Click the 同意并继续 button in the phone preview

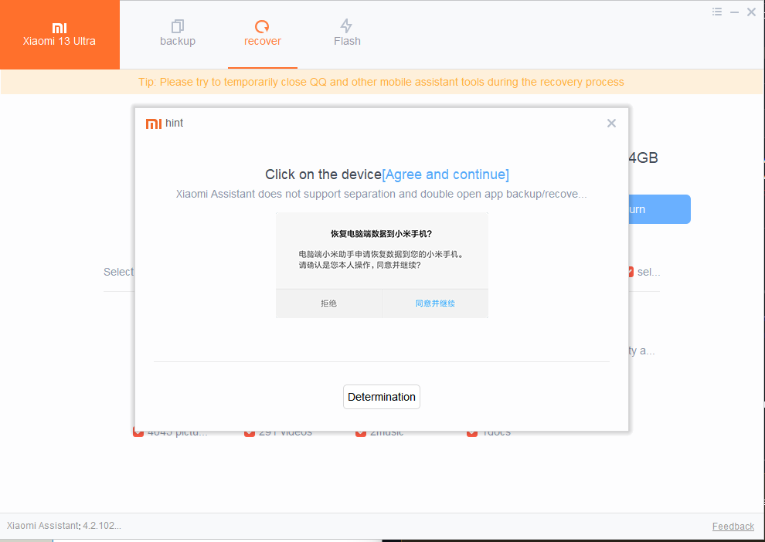click(435, 303)
